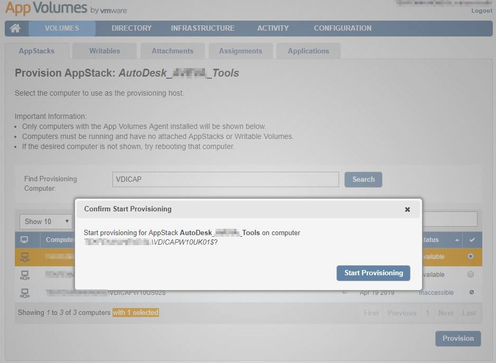Image resolution: width=496 pixels, height=363 pixels.
Task: Click the Inaccessible status text
Action: click(x=436, y=293)
